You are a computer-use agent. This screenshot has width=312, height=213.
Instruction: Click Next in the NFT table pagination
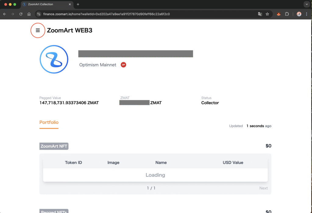pyautogui.click(x=263, y=188)
